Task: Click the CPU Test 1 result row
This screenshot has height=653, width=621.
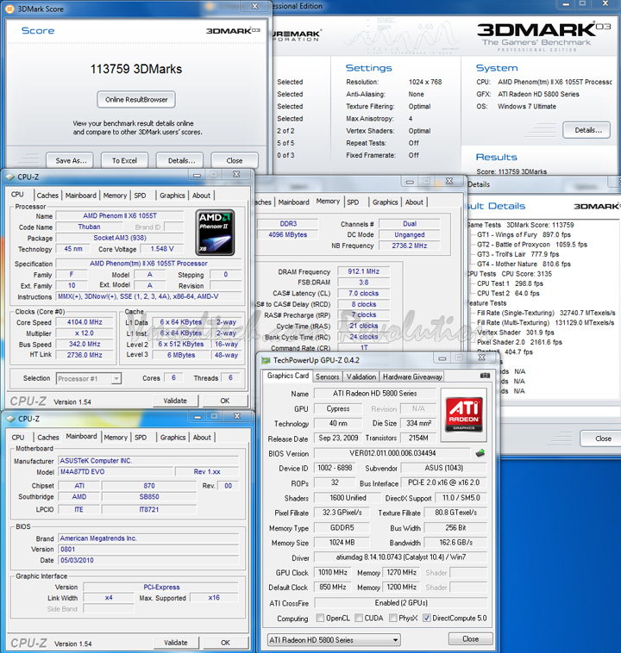Action: coord(510,283)
